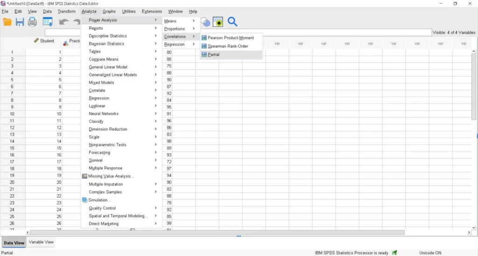Screen dimensions: 478x256
Task: Click the highlighted plus toolbar icon
Action: coord(218,22)
